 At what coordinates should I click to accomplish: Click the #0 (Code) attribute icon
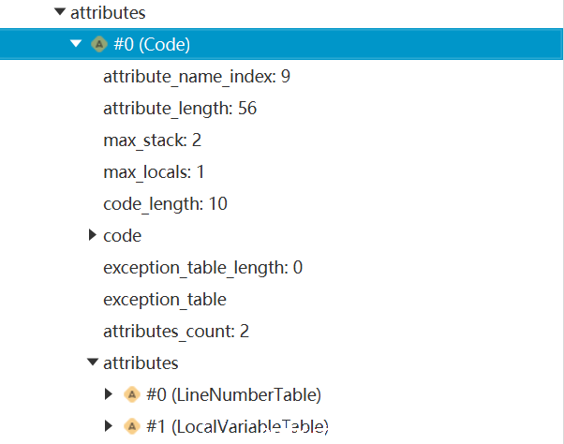pos(99,44)
